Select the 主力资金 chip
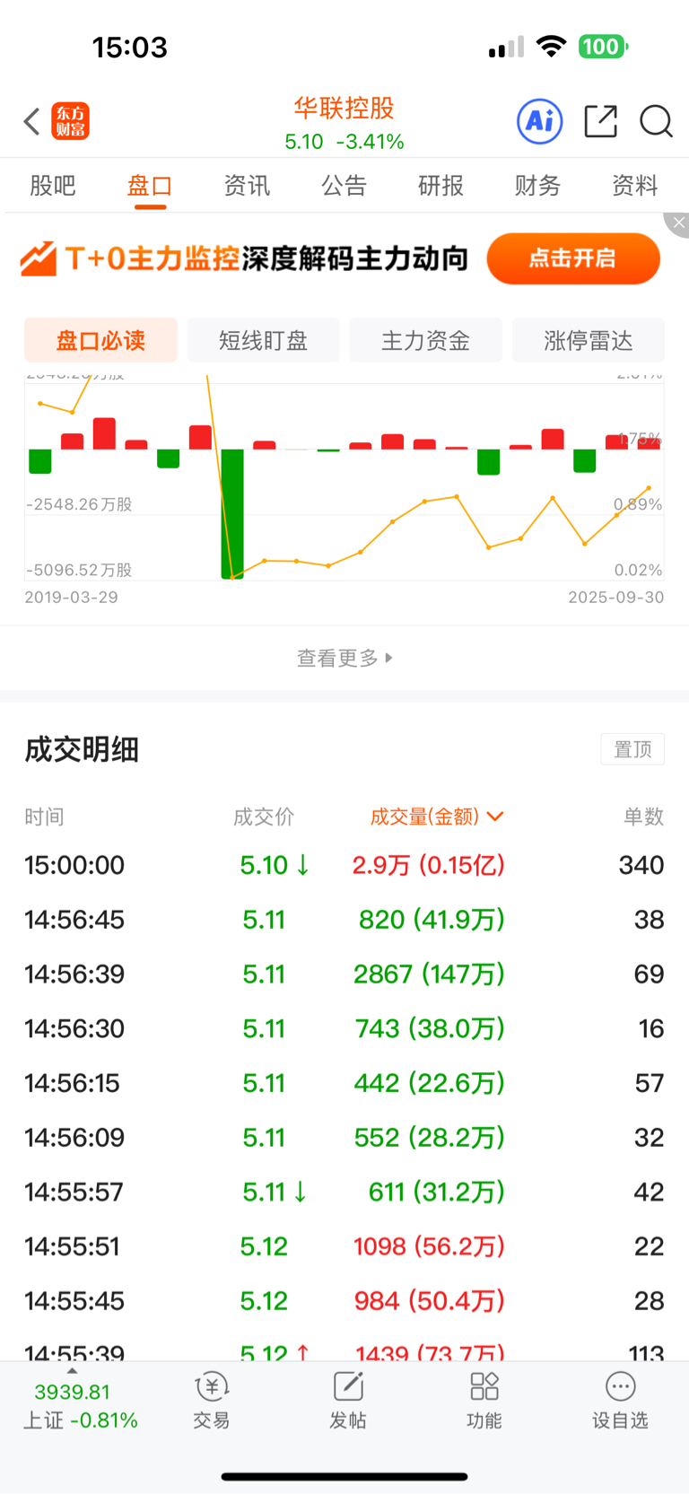 point(425,340)
